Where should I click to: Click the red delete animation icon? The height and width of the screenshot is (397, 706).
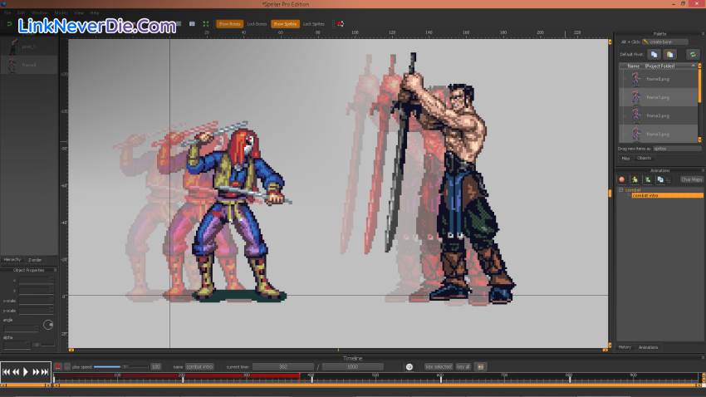tap(621, 179)
